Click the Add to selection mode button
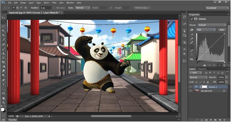231x122 pixels. click(17, 8)
